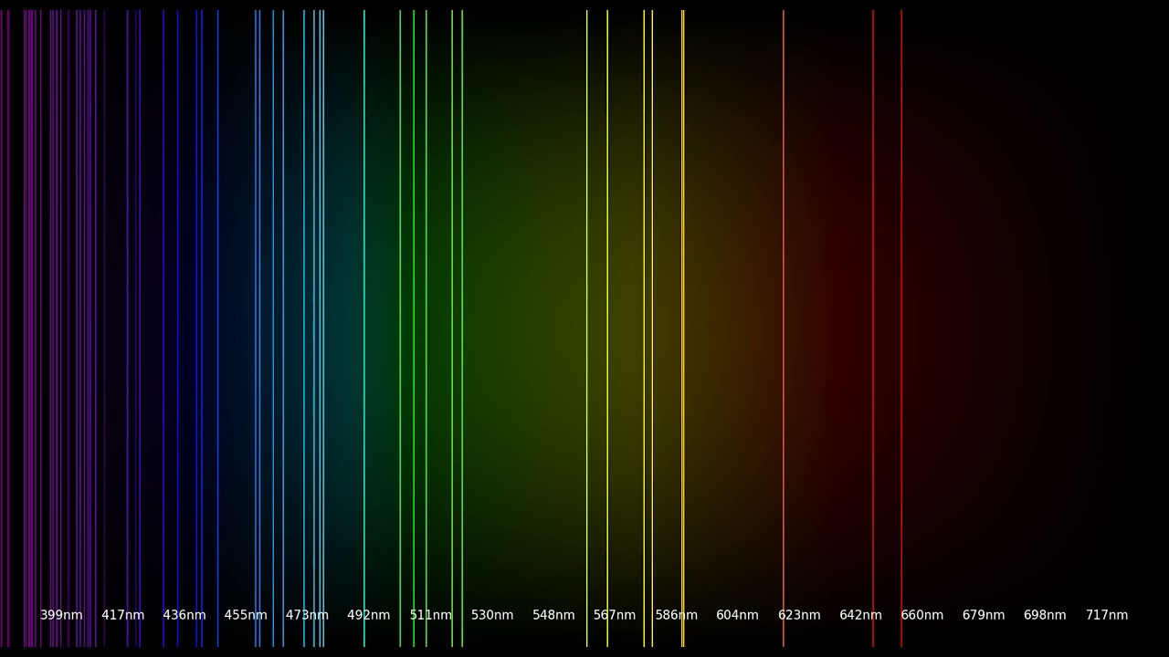Click the 679nm wavelength label
Image resolution: width=1169 pixels, height=657 pixels.
pos(984,615)
